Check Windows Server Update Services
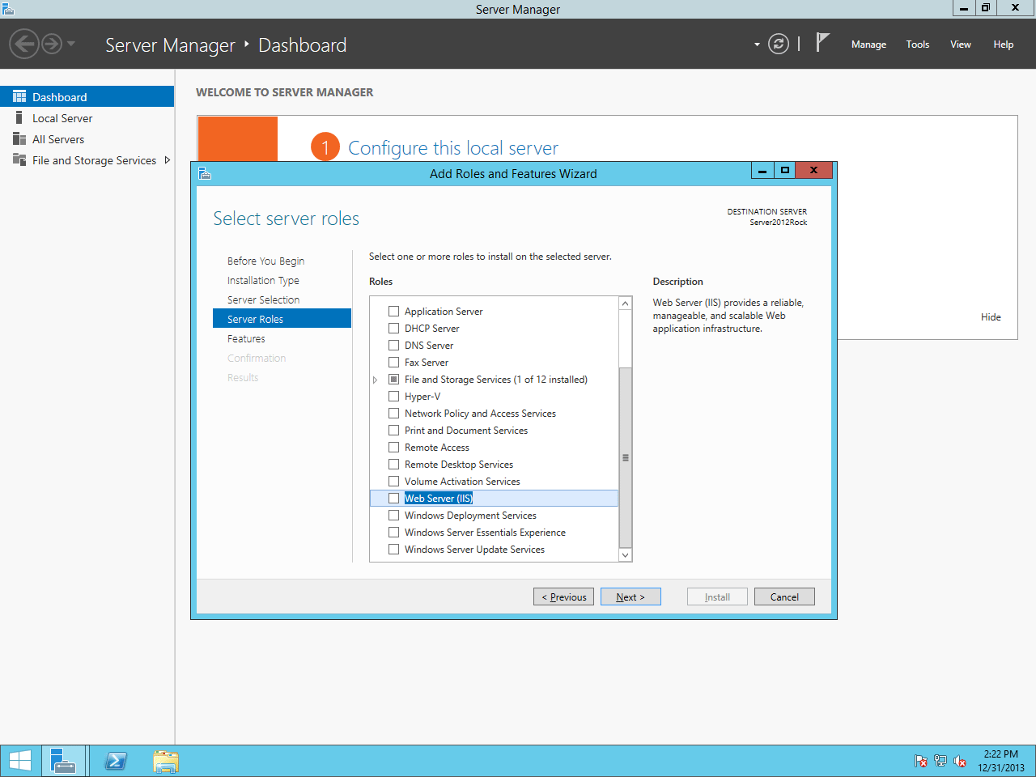 point(394,549)
